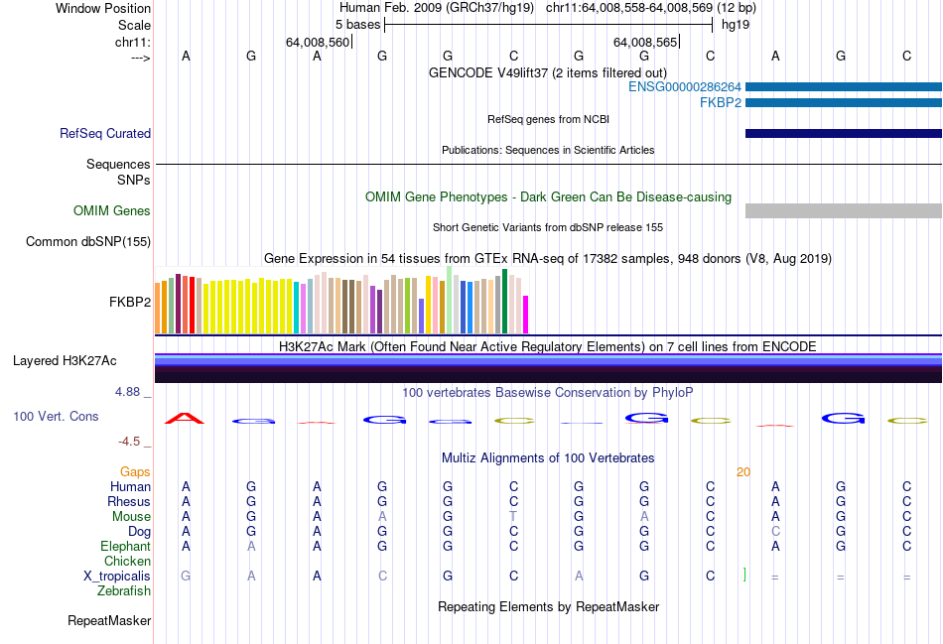This screenshot has width=943, height=644.
Task: Click Multiz Alignments of 100 Vertebrates title
Action: click(548, 458)
